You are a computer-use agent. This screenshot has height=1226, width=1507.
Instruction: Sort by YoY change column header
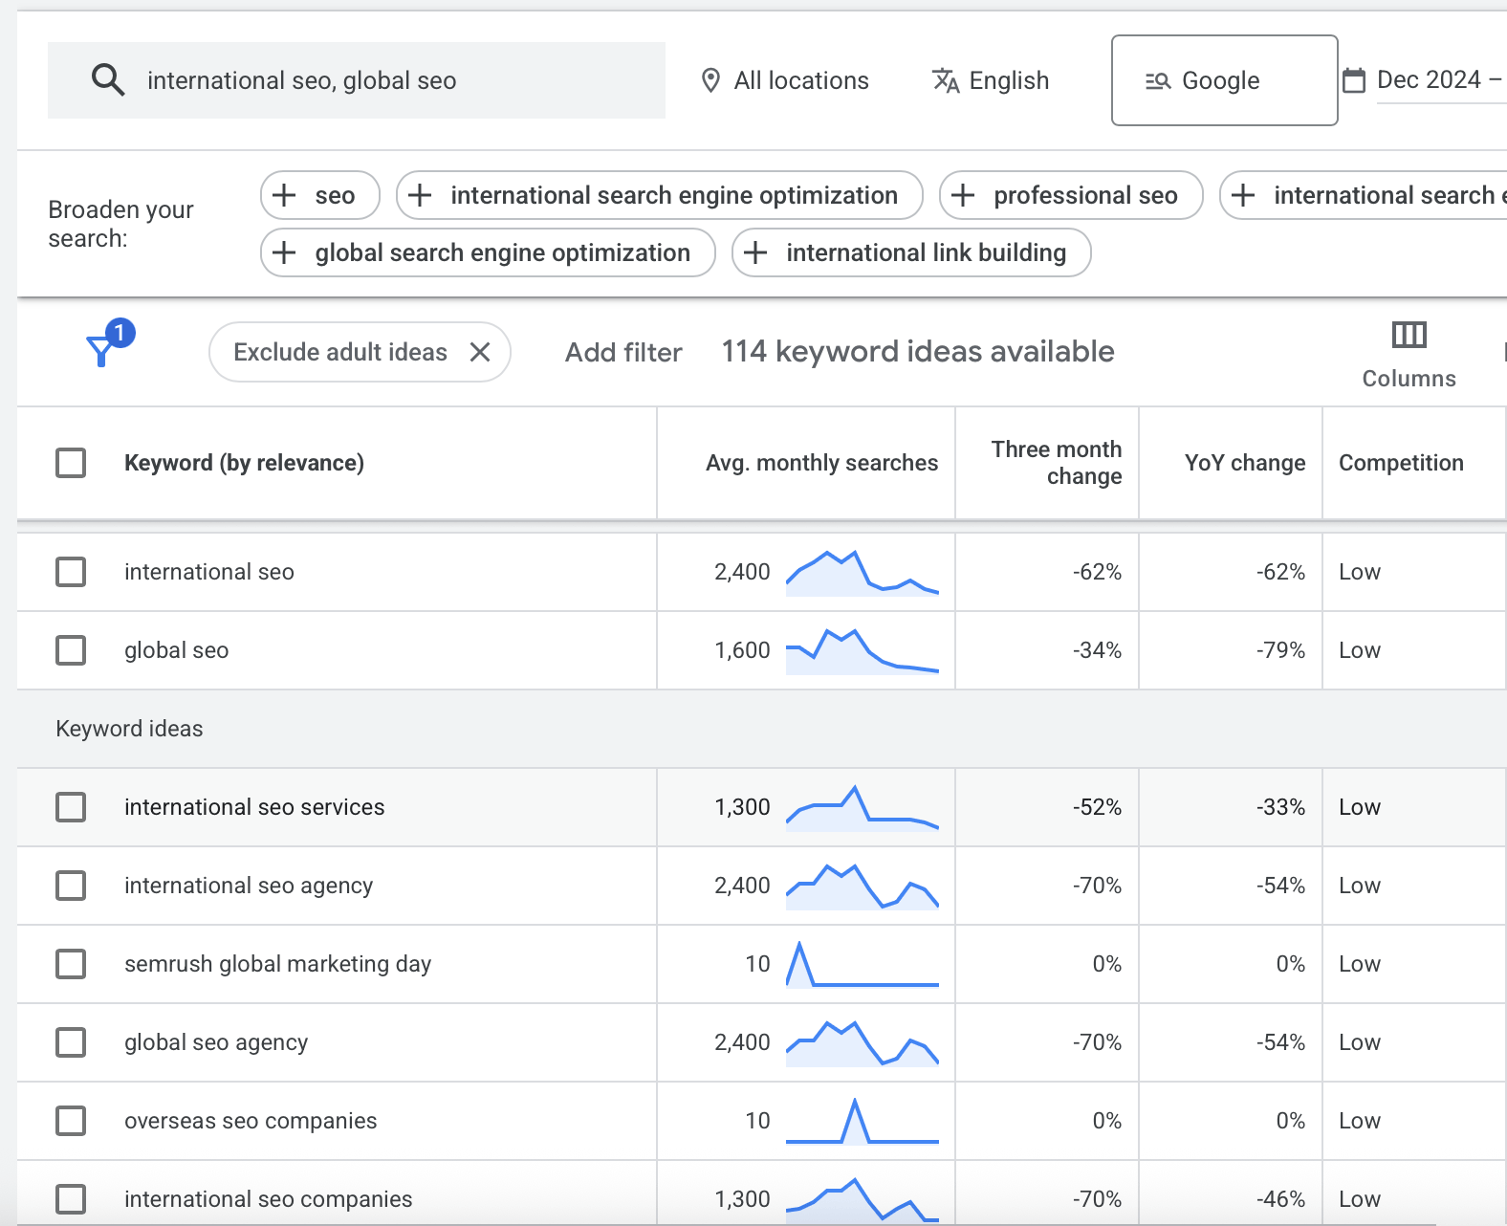1244,463
